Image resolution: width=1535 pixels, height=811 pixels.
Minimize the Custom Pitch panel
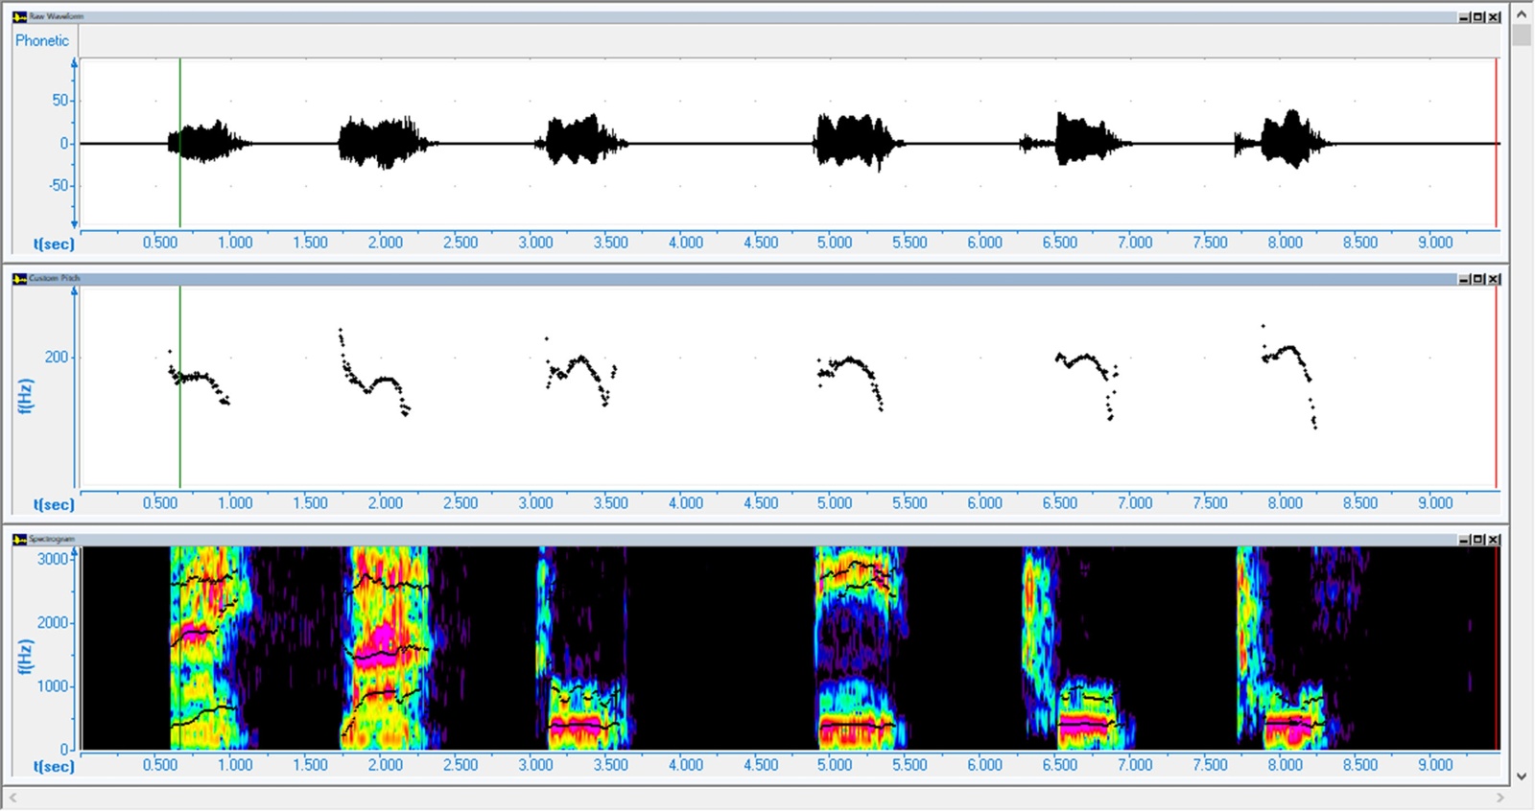(1464, 279)
